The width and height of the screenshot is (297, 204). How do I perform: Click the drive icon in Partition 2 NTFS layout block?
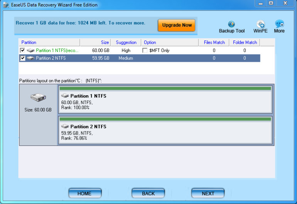pos(65,126)
